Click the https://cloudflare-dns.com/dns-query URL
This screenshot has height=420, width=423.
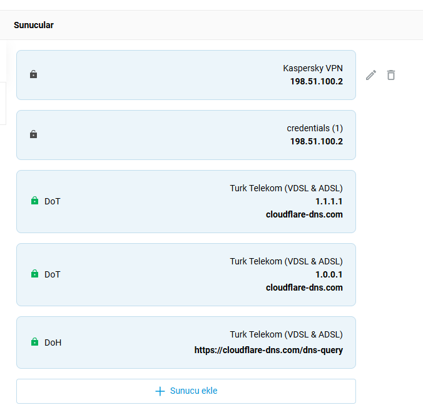pyautogui.click(x=268, y=350)
